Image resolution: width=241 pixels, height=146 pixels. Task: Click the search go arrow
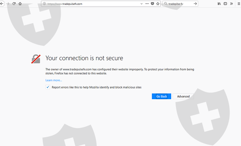pyautogui.click(x=195, y=3)
